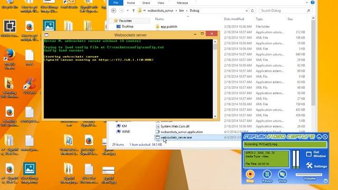Select the Recycle Bin desktop icon
The image size is (338, 190).
coord(10,4)
